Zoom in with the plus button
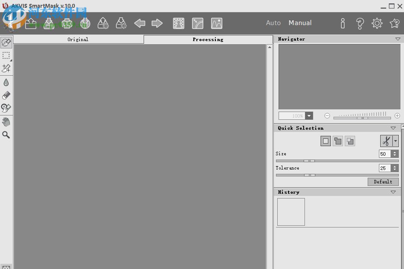Viewport: 404px width, 269px height. 398,116
